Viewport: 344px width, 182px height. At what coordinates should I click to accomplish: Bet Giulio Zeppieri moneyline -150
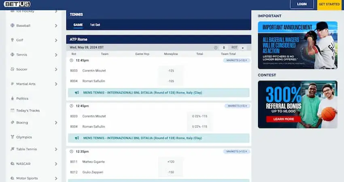pyautogui.click(x=171, y=172)
